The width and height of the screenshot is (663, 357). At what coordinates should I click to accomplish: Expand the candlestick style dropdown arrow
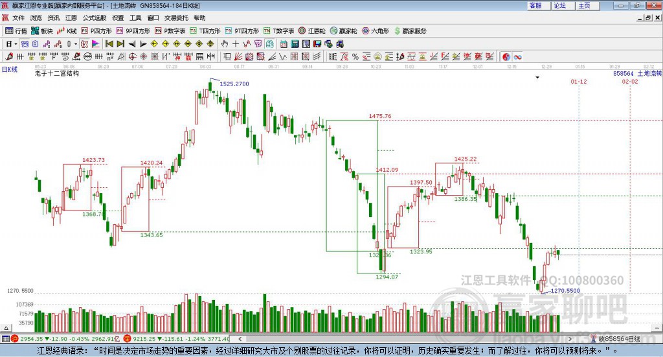[x=75, y=44]
